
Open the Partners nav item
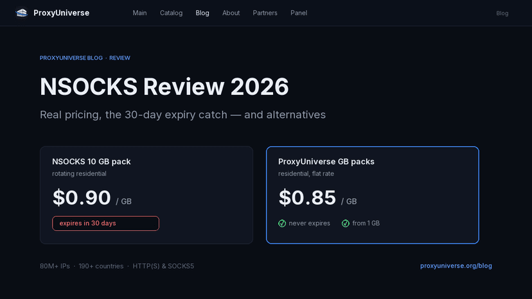265,13
